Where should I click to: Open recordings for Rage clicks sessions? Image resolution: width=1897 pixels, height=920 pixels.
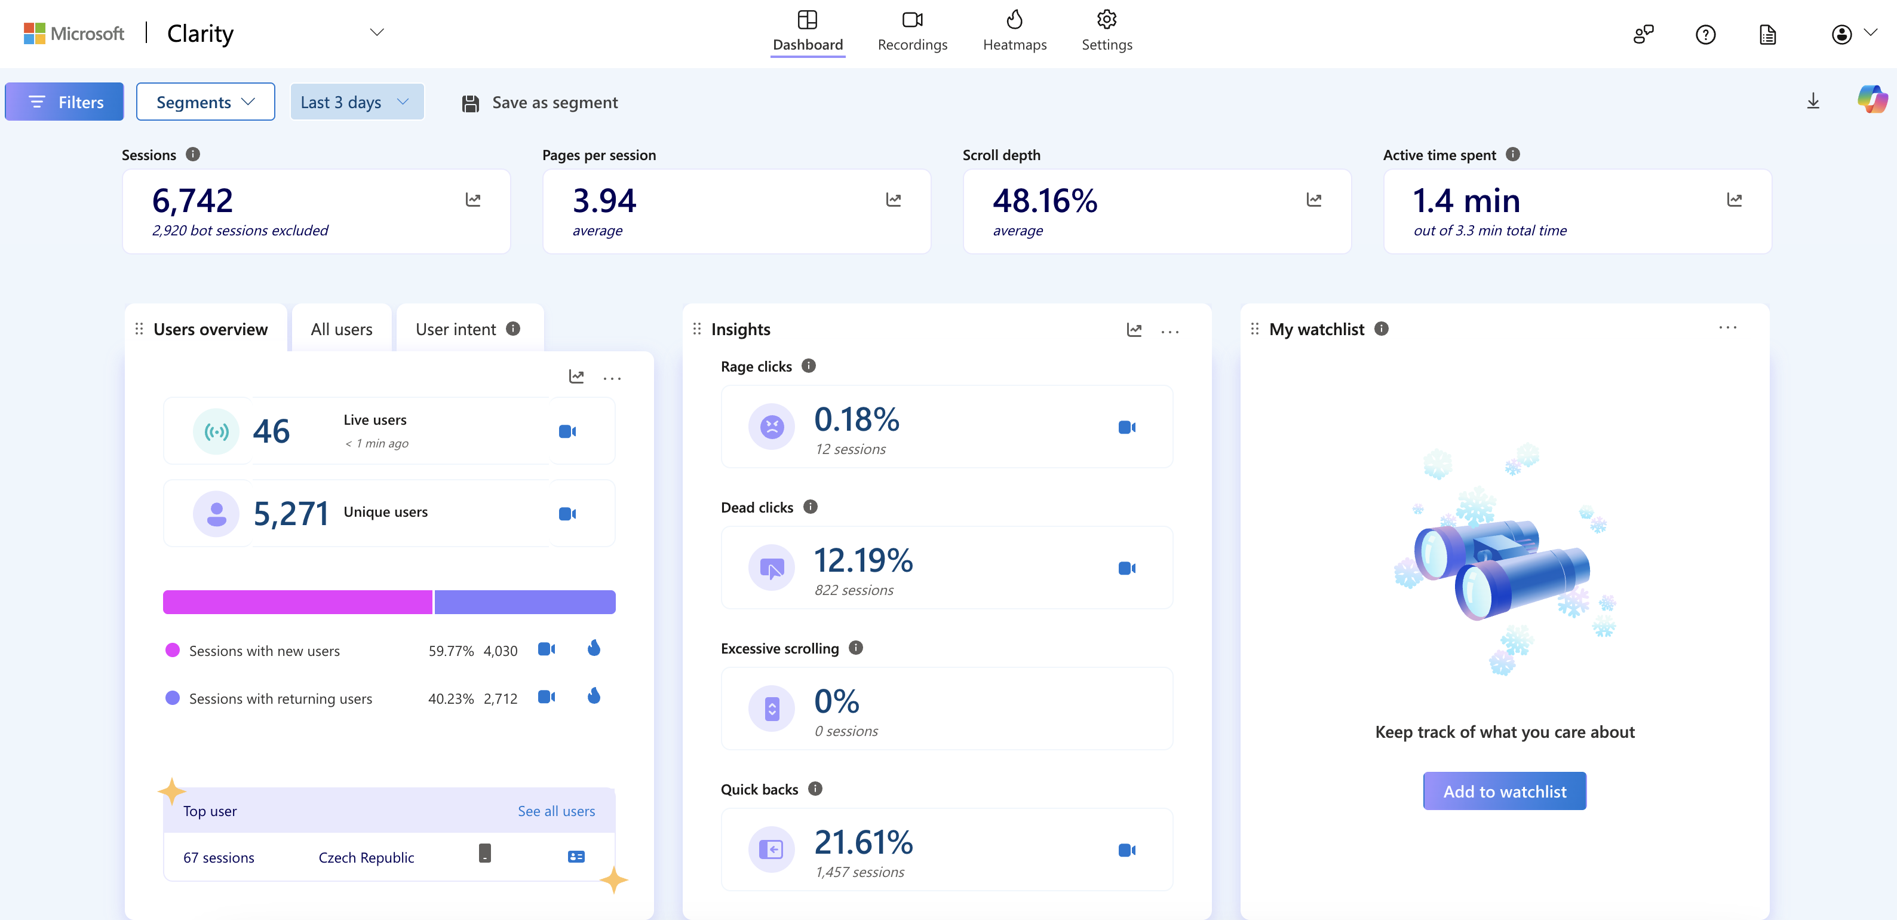(x=1126, y=427)
